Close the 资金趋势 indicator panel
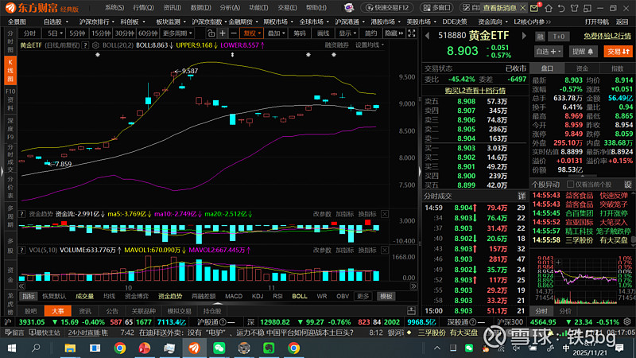 tap(385, 214)
